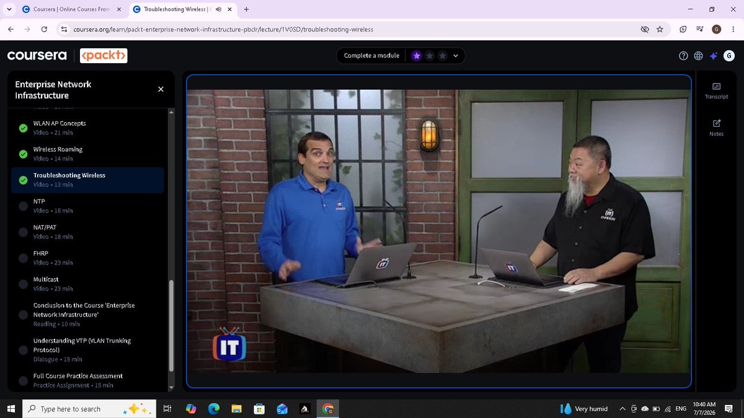Open a new browser tab
Screen dimensions: 744x418
coord(246,9)
